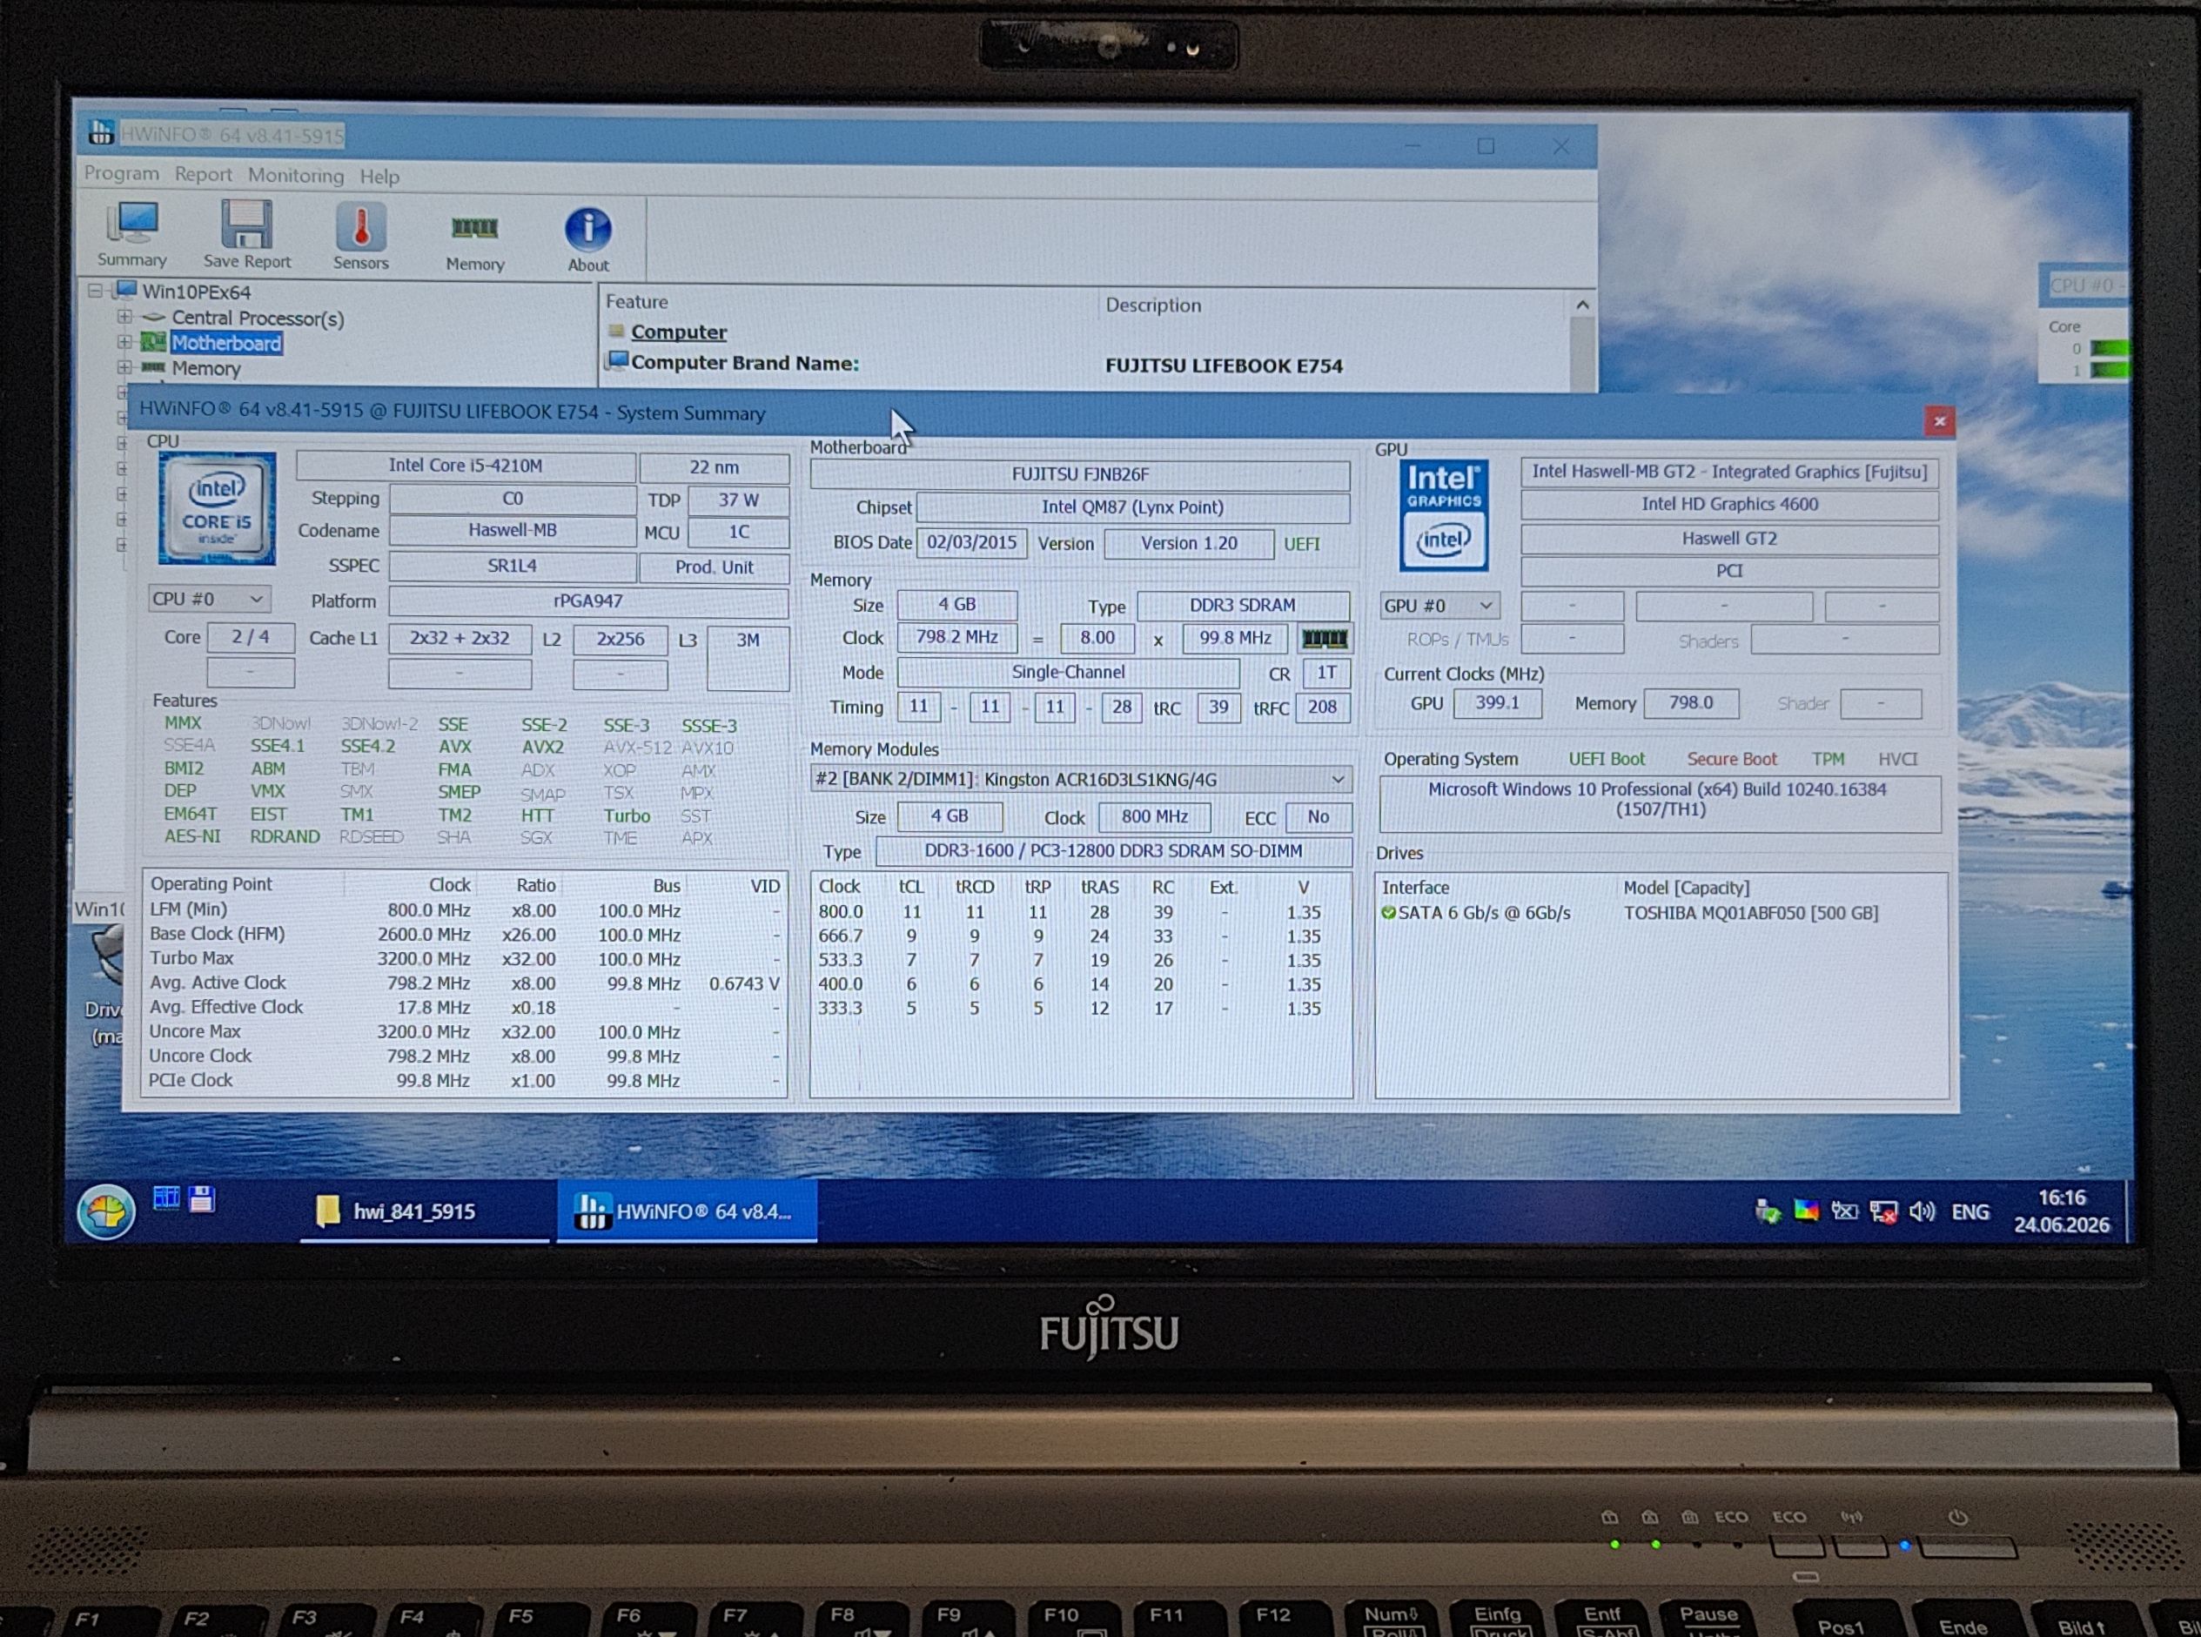Click Core 0 usage bar in CPU #0 window
The height and width of the screenshot is (1637, 2201).
[x=2108, y=349]
